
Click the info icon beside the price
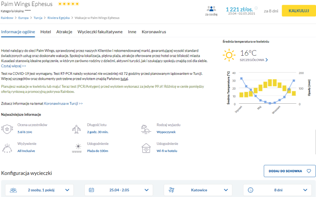click(x=256, y=8)
